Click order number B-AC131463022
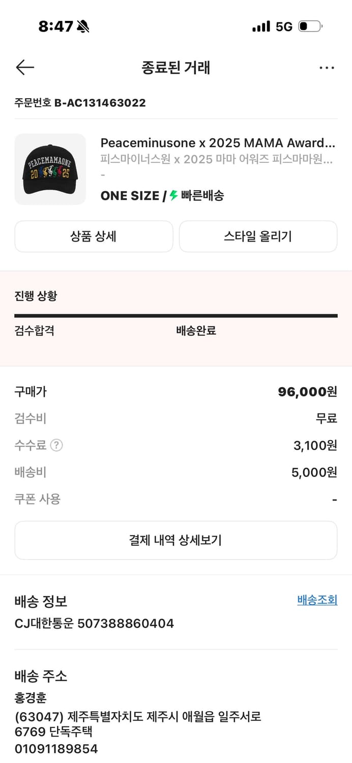This screenshot has width=352, height=763. [x=79, y=102]
